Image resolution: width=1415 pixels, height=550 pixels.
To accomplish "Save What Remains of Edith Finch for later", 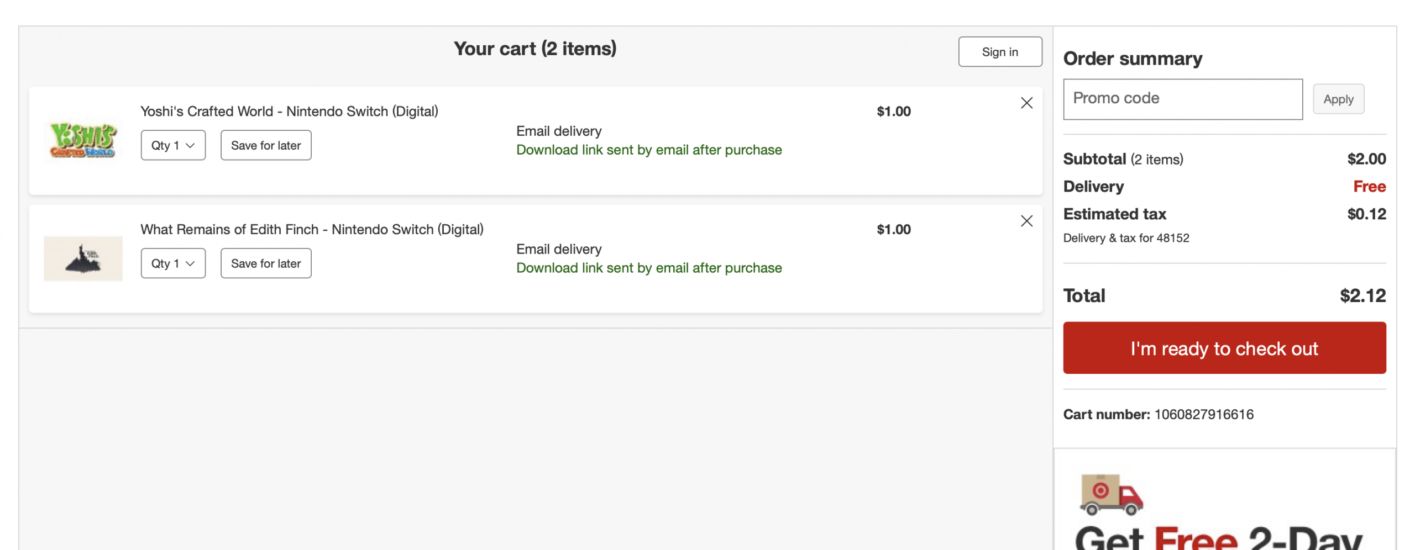I will (266, 263).
